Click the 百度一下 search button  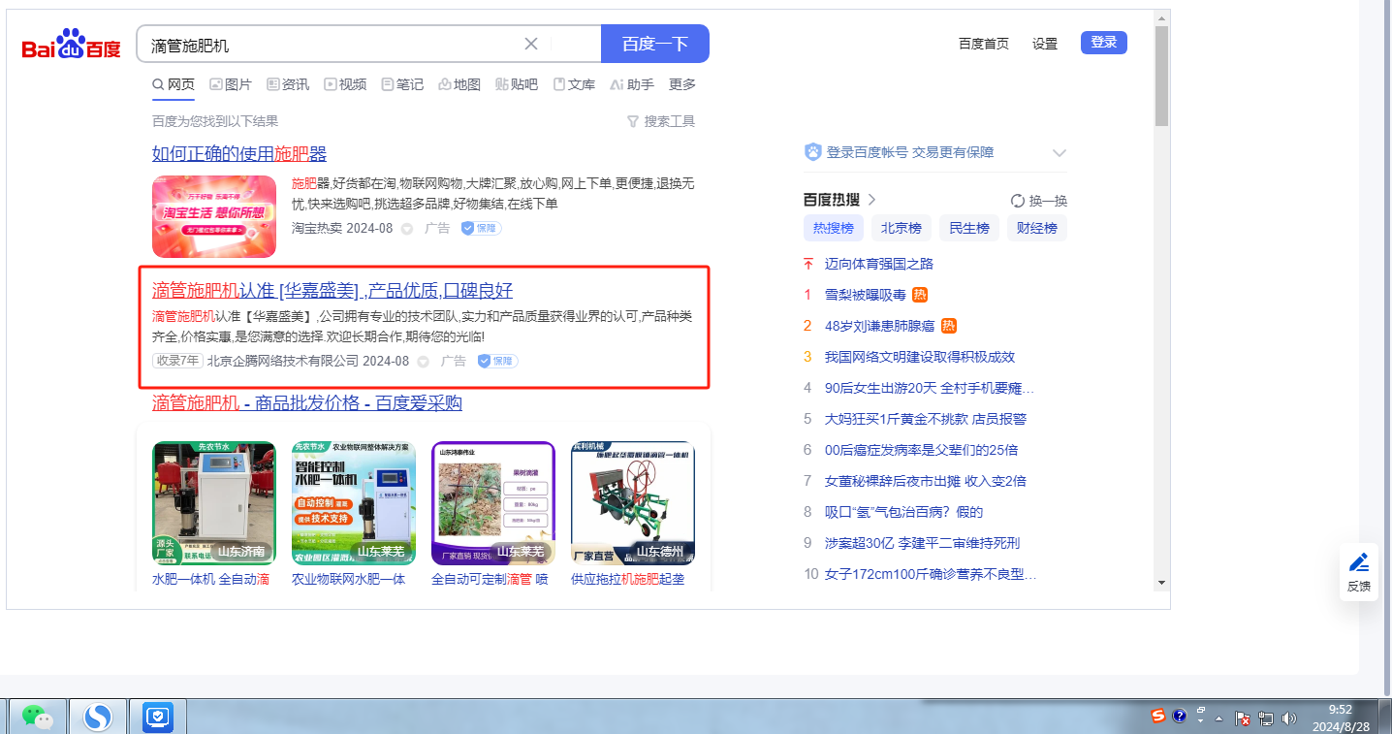pyautogui.click(x=655, y=44)
